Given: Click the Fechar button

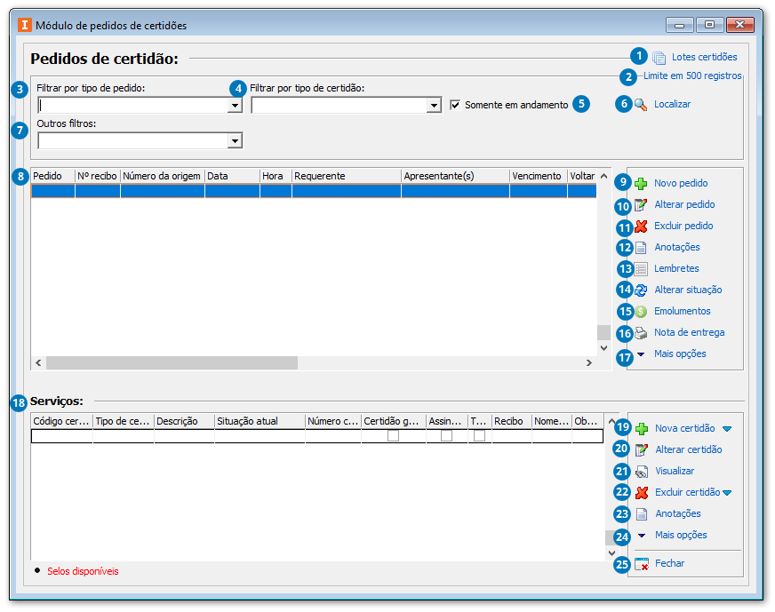Looking at the screenshot, I should (669, 563).
